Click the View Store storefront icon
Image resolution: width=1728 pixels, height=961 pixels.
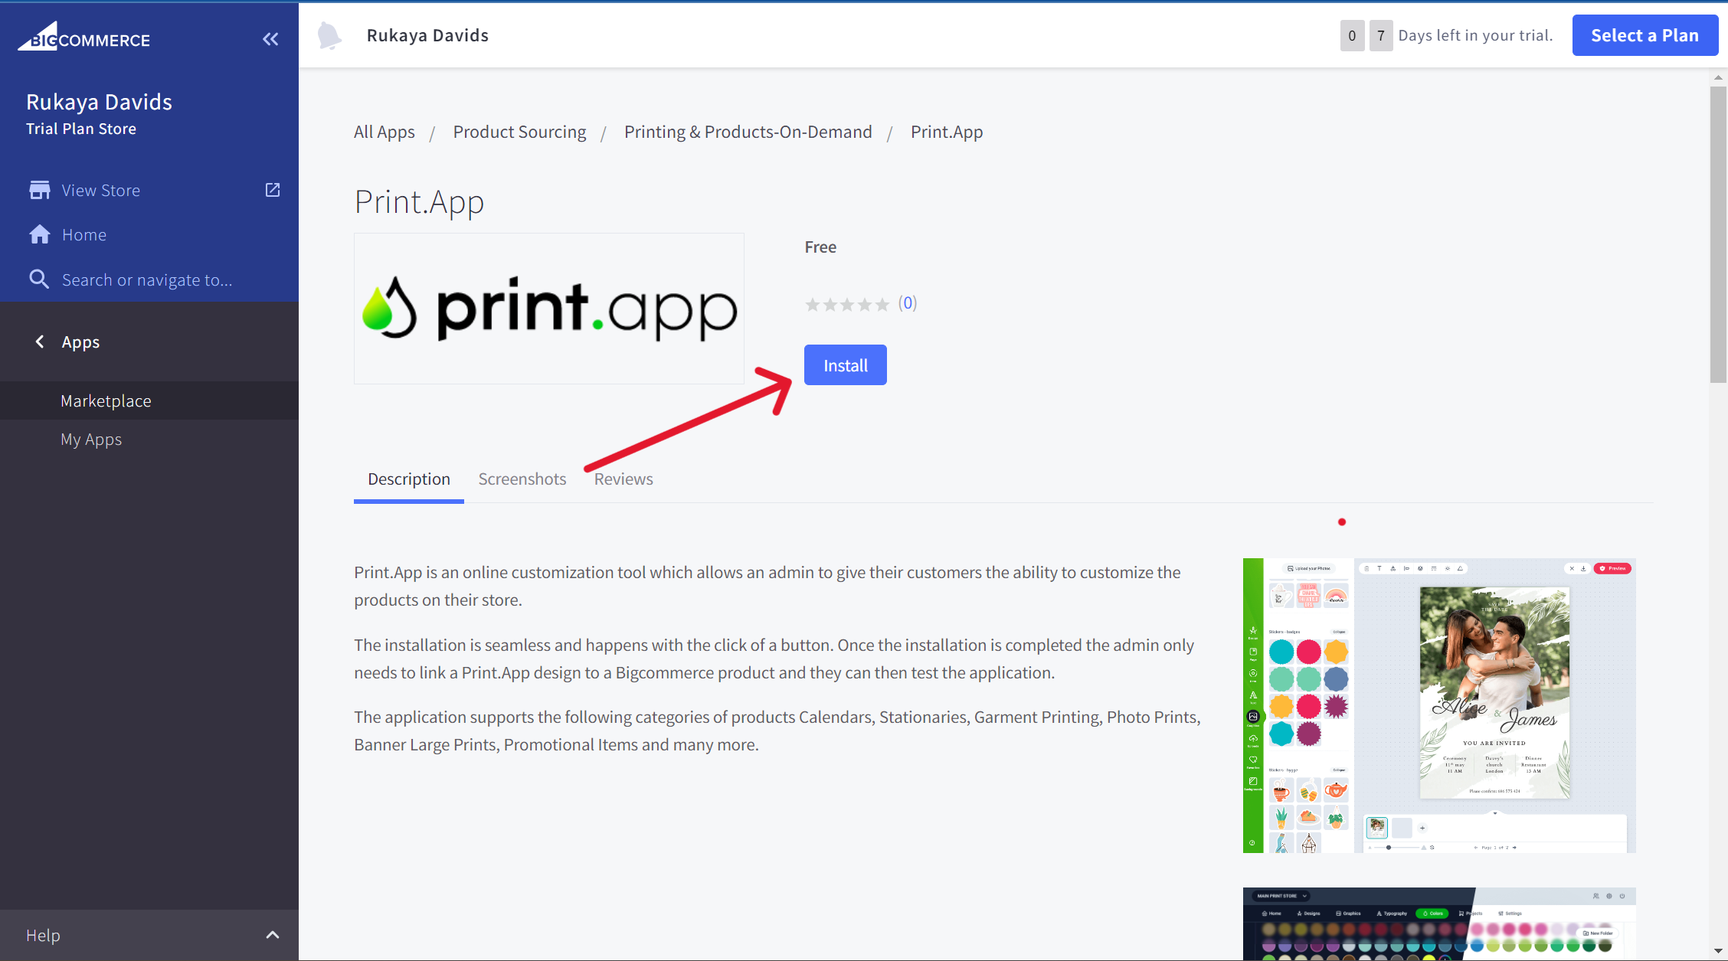coord(40,190)
